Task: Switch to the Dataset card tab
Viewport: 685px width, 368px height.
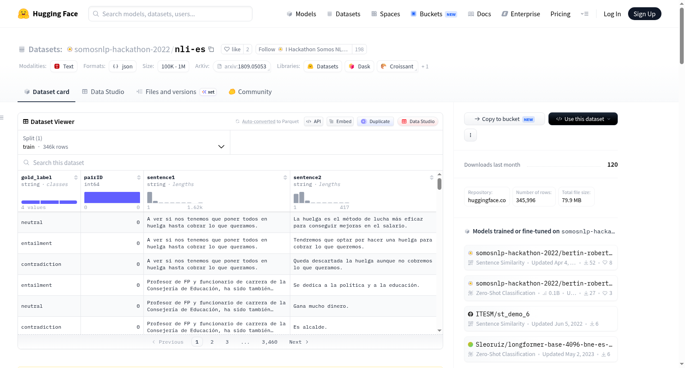Action: click(47, 91)
